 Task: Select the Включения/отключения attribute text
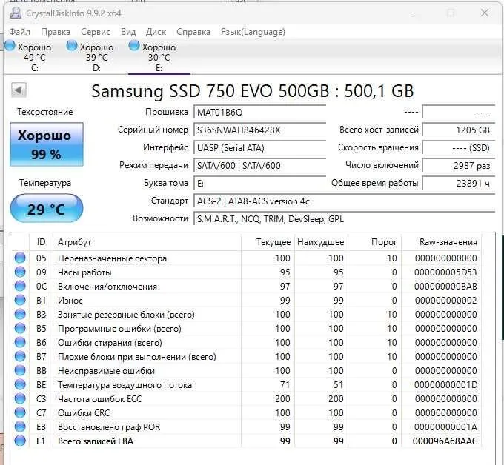(x=107, y=287)
